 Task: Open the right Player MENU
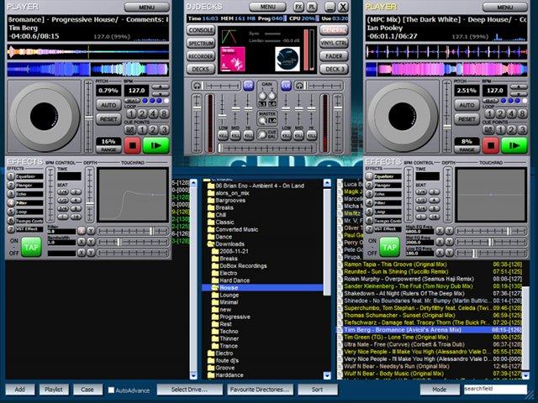click(505, 7)
